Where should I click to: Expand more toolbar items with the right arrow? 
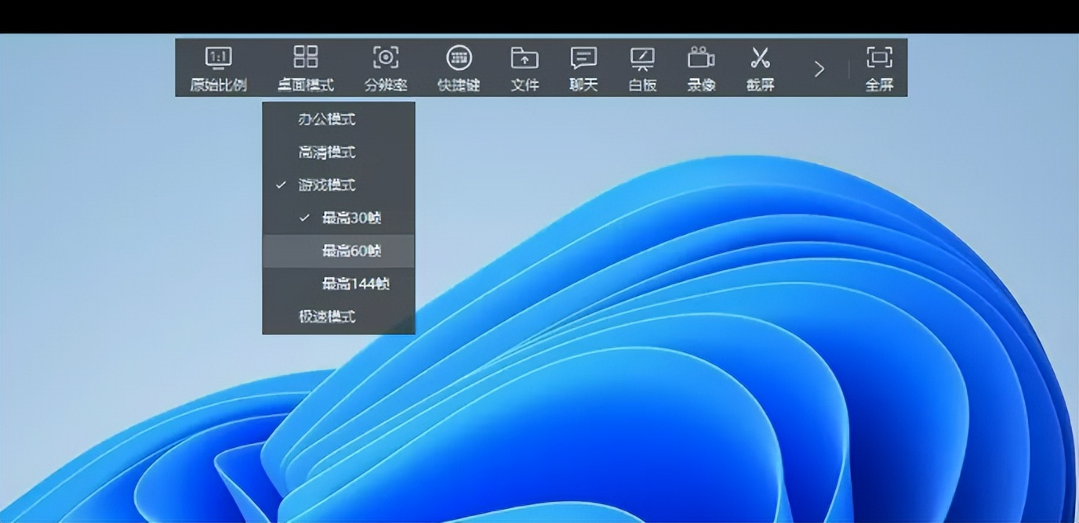819,69
